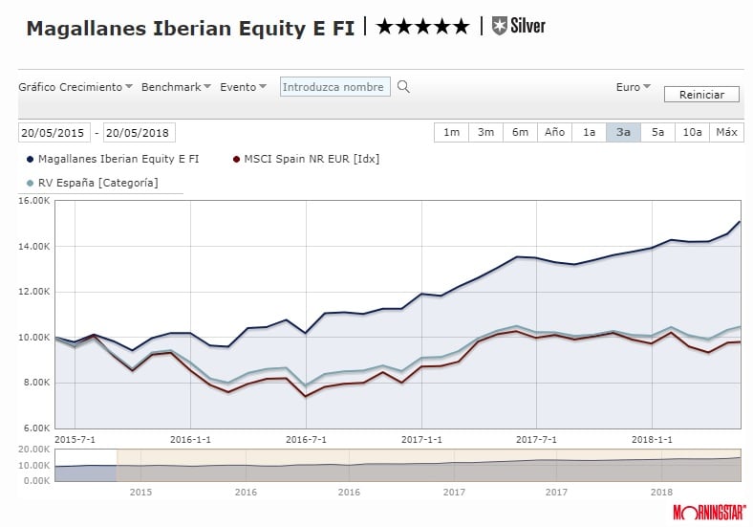753x527 pixels.
Task: Choose the 6m period tab
Action: click(x=520, y=133)
